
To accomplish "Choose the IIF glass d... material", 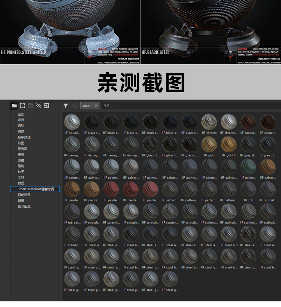I will click(x=151, y=144).
